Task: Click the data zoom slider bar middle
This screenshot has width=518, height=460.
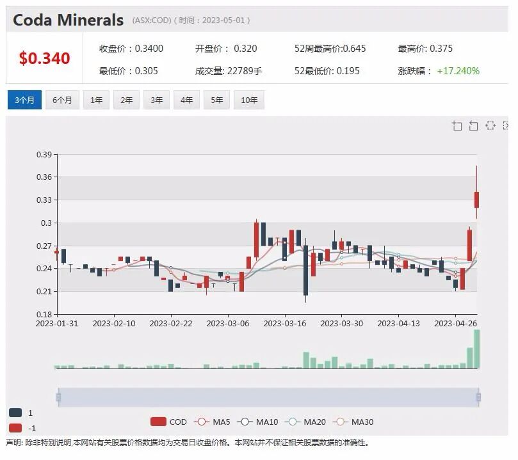Action: pos(268,397)
